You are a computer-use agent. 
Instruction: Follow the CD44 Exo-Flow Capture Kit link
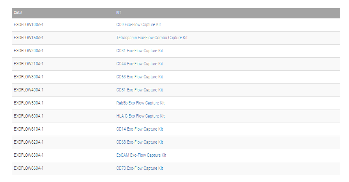point(139,64)
